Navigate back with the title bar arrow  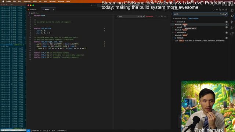click(91, 5)
